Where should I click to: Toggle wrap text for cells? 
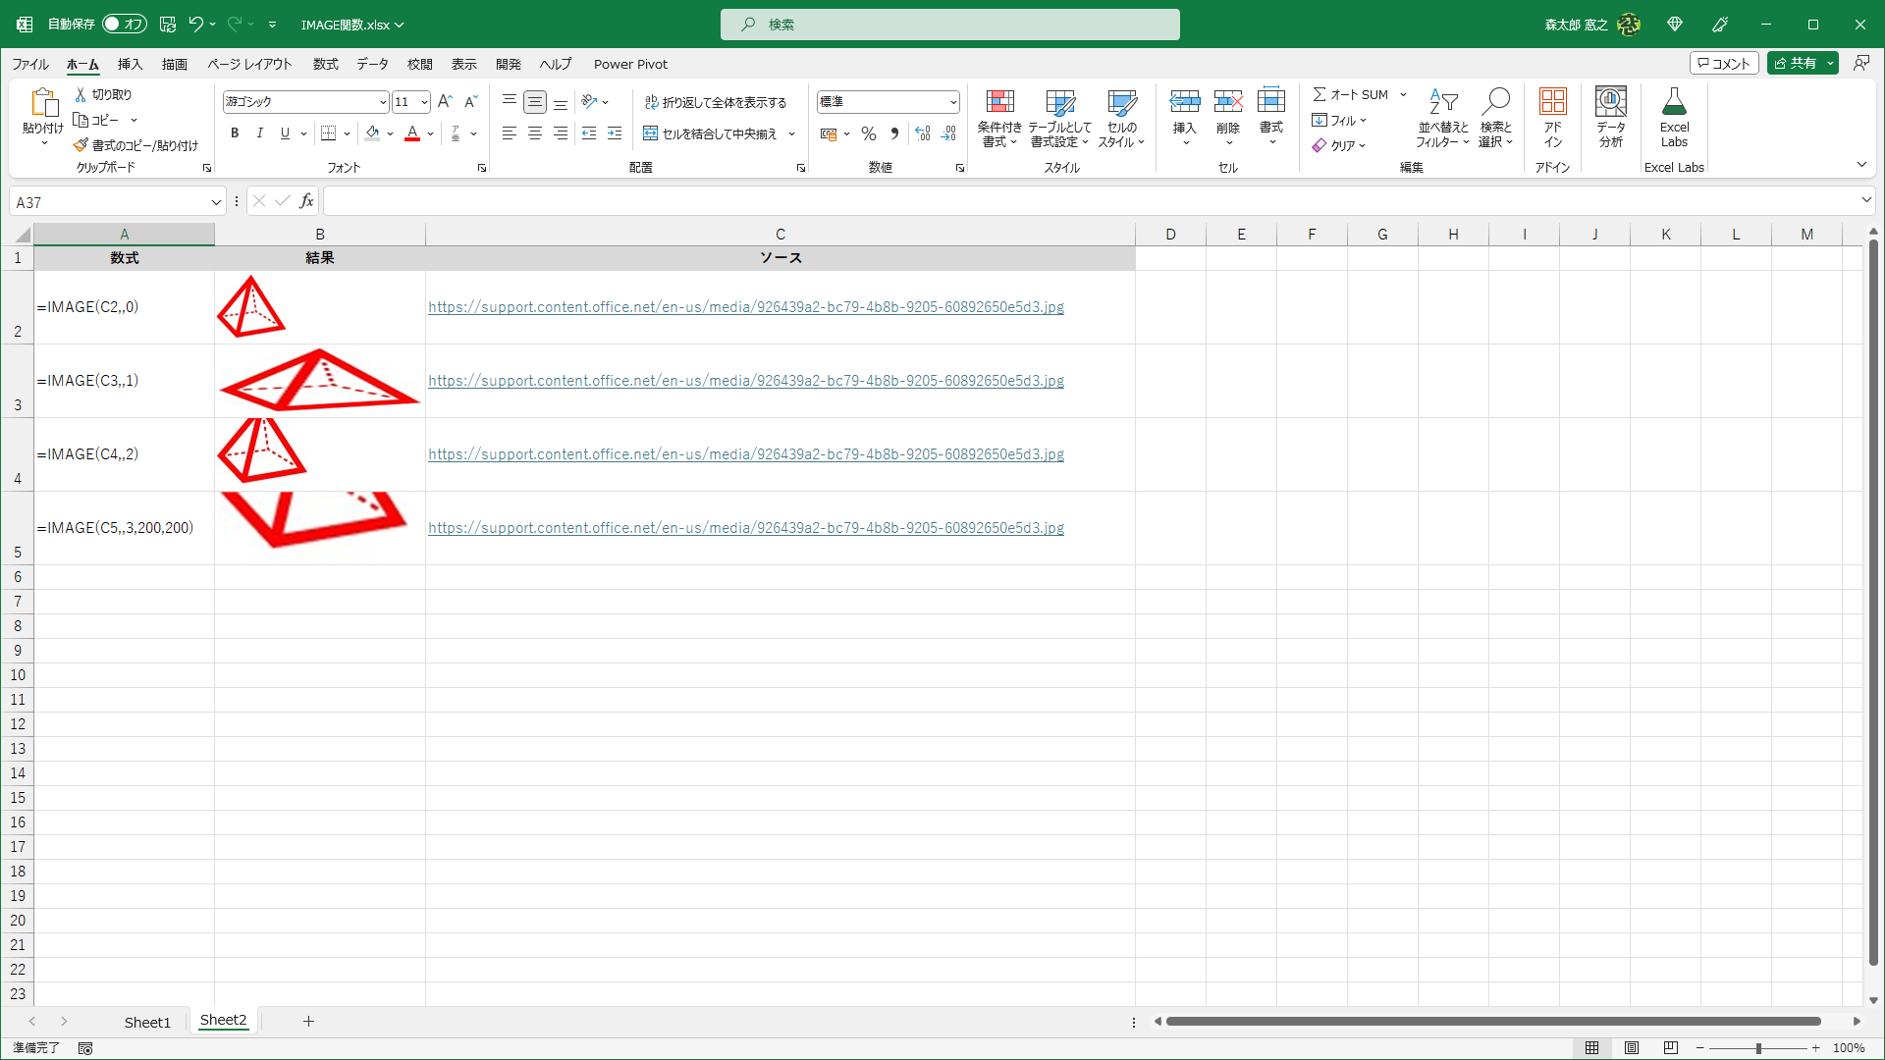pyautogui.click(x=716, y=102)
